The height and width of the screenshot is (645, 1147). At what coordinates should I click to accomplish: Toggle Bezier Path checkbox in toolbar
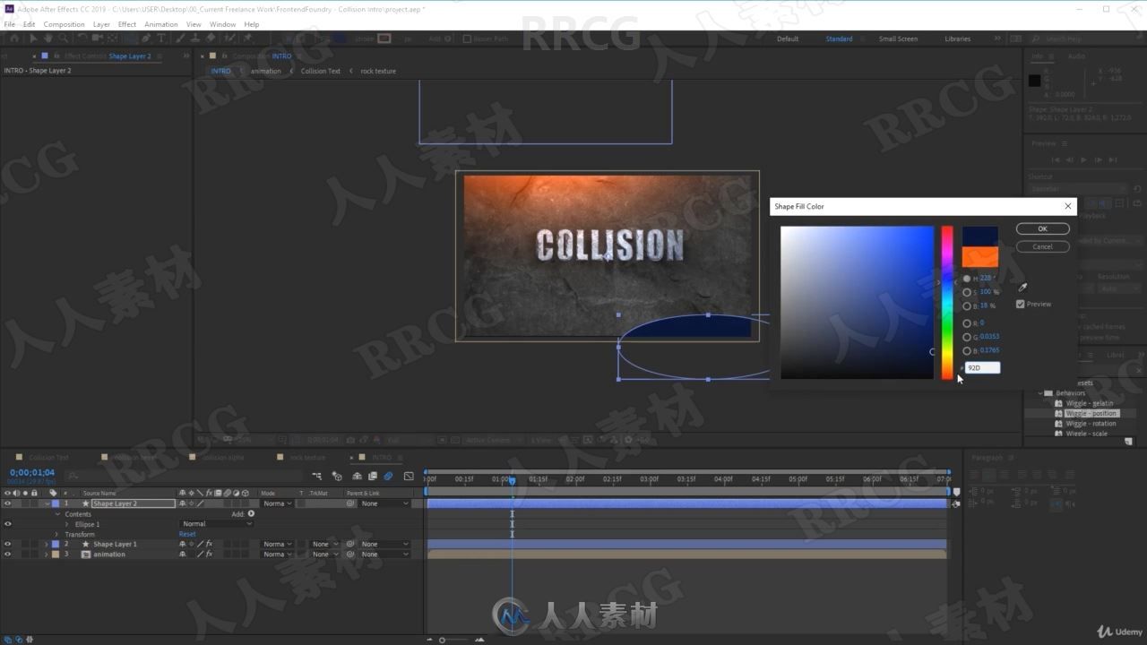click(467, 39)
